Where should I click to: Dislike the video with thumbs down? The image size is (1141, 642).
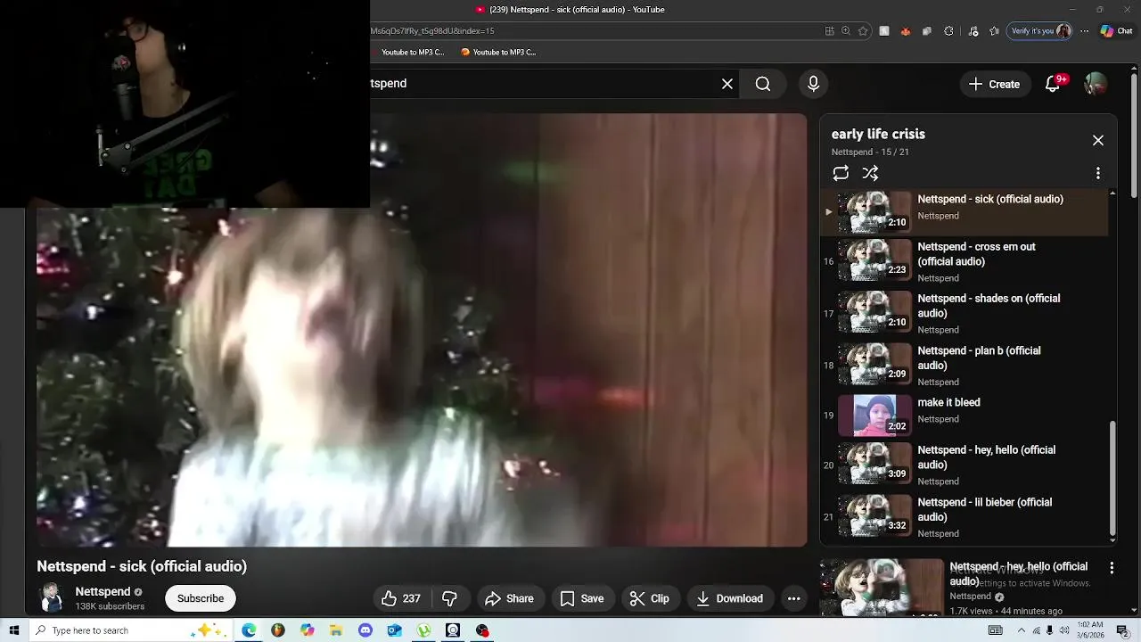click(450, 598)
